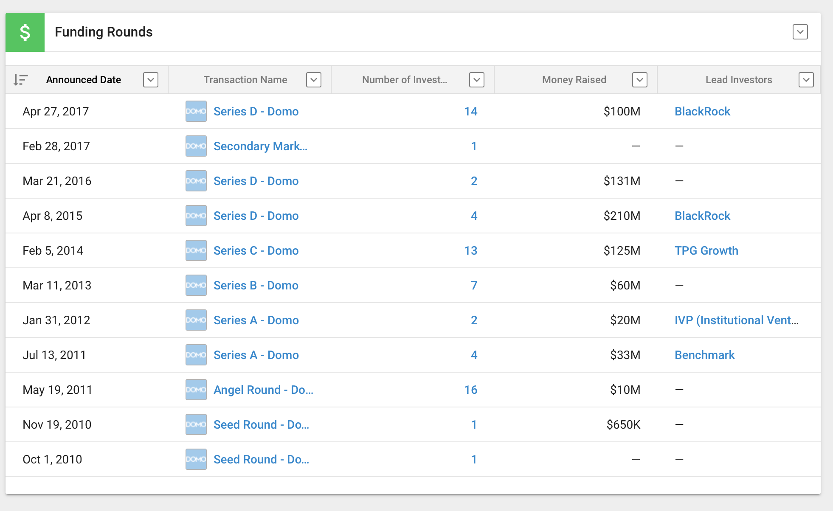Click the Domo logo next to Series C

(x=196, y=250)
